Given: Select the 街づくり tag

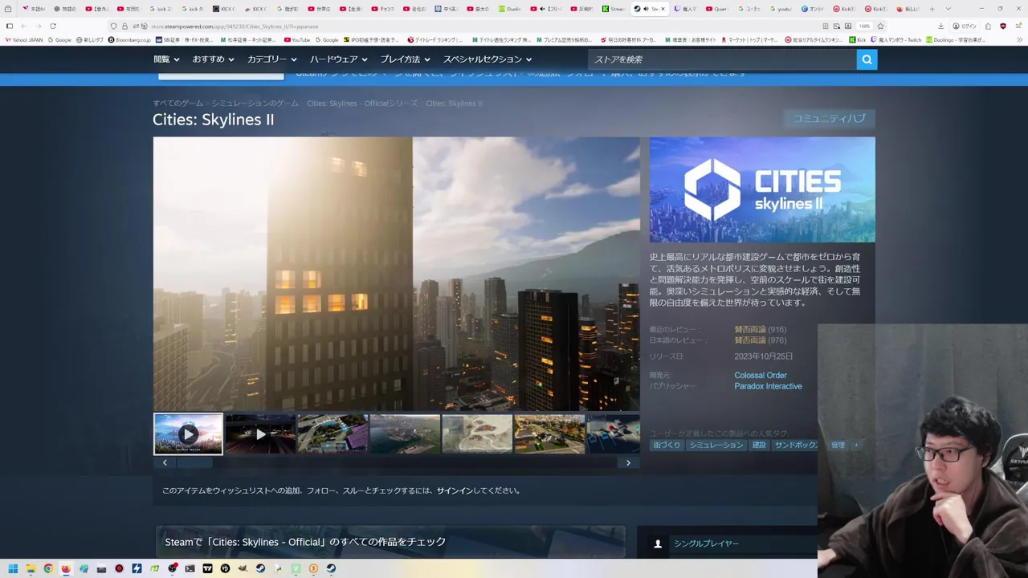Looking at the screenshot, I should 667,445.
